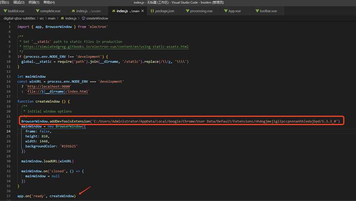Click the Vue icon on complete.vue tab

click(37, 11)
